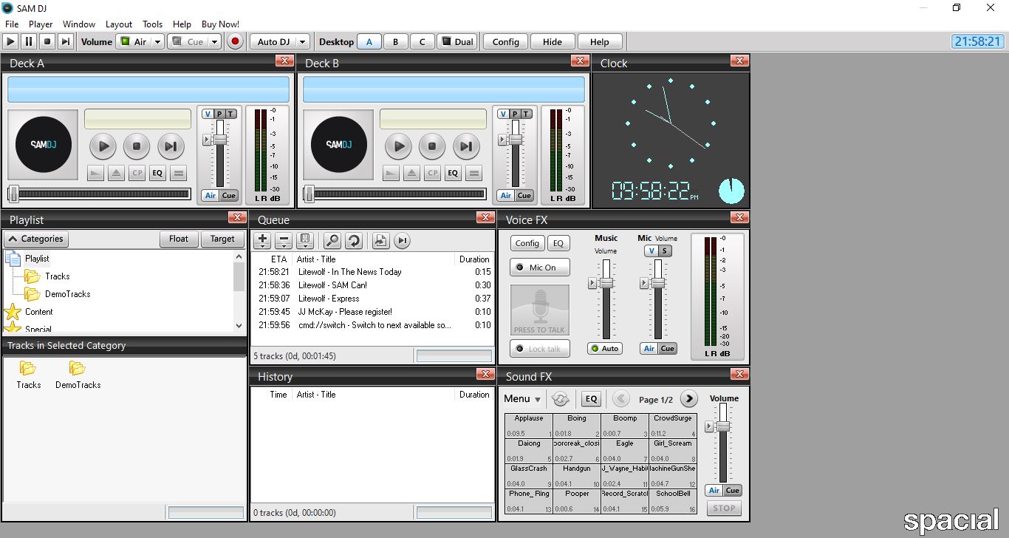The image size is (1009, 538).
Task: Open Deck A EQ
Action: [x=157, y=174]
